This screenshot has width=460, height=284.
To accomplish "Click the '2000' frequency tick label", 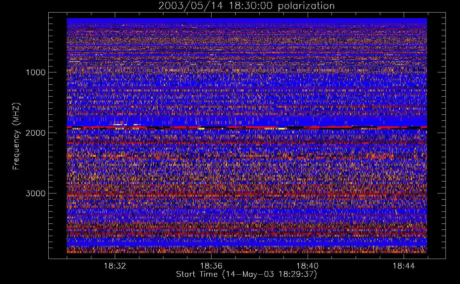I will (36, 133).
